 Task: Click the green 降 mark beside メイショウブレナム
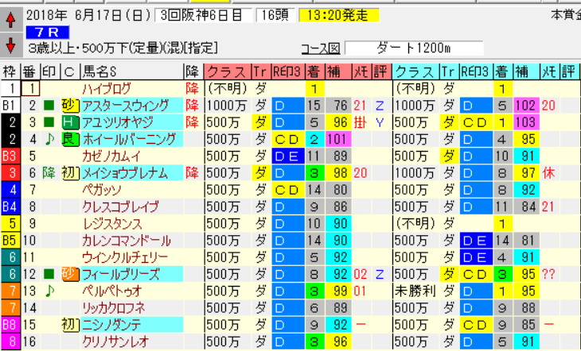pyautogui.click(x=49, y=173)
